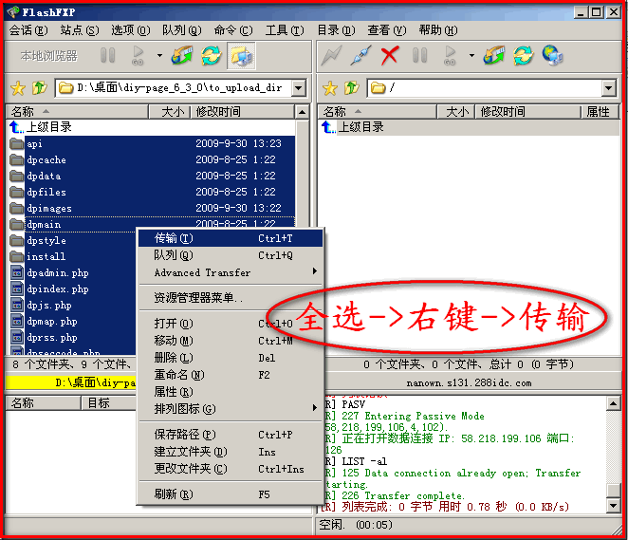The width and height of the screenshot is (628, 540).
Task: Click the remote up folder icon
Action: coord(351,87)
